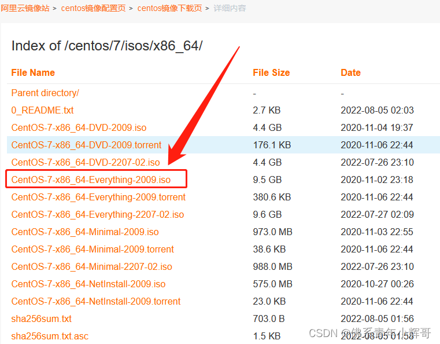
Task: Open 0_README.txt file
Action: tap(42, 110)
